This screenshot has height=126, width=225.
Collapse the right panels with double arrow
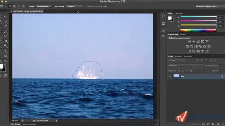coord(165,10)
